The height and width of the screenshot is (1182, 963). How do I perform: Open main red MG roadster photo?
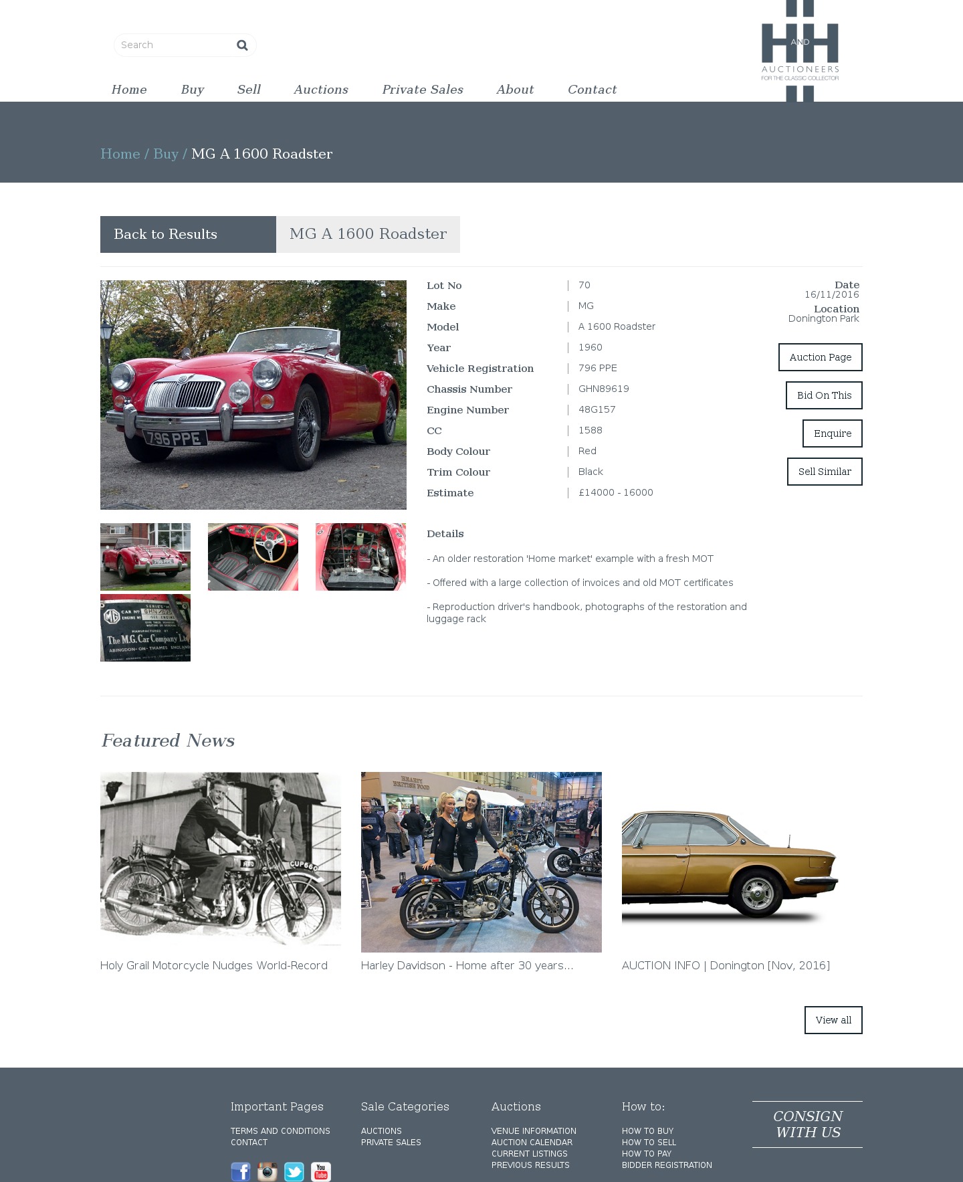click(x=253, y=395)
